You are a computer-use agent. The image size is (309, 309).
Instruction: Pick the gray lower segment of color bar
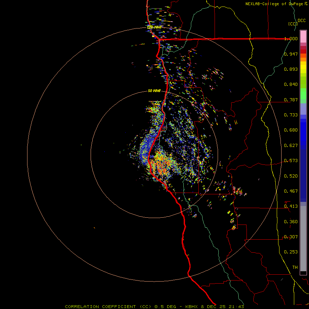click(x=303, y=239)
